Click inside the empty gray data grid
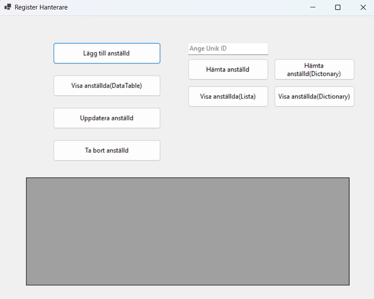 187,231
